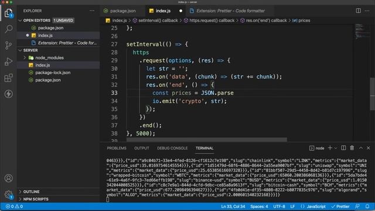
Task: Click the feedback icon in status bar
Action: pos(357,206)
